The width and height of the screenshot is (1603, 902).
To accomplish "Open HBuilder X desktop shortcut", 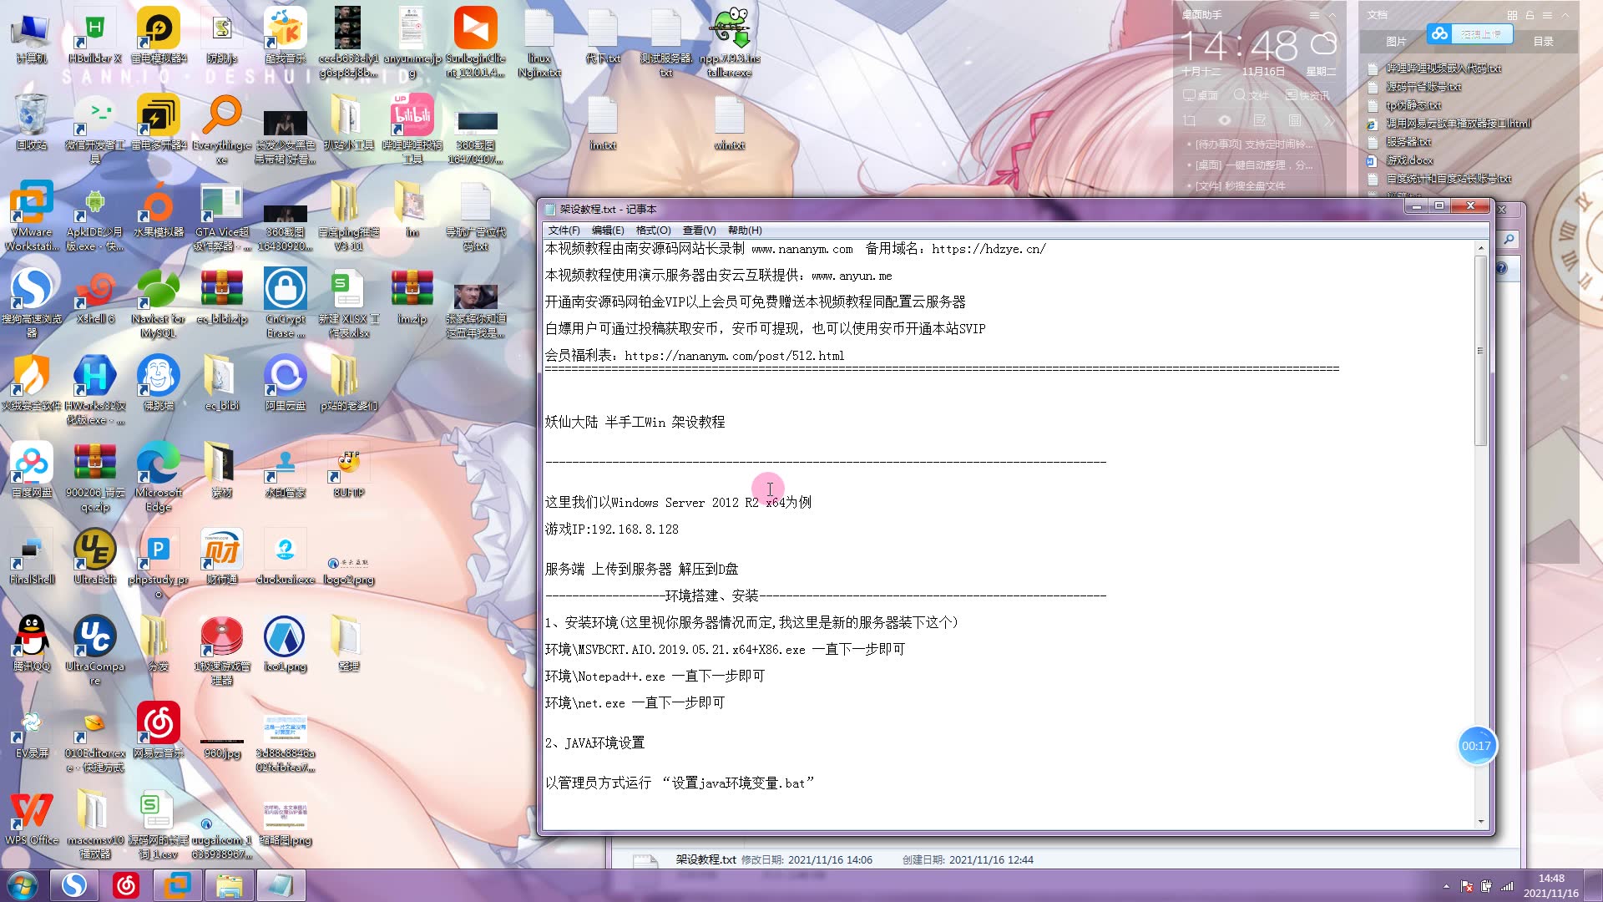I will [95, 36].
